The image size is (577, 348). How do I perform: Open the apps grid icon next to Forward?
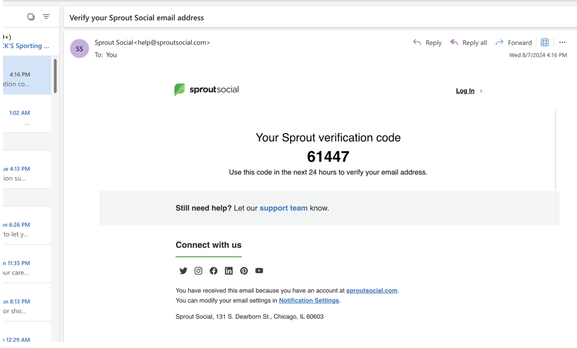click(545, 42)
